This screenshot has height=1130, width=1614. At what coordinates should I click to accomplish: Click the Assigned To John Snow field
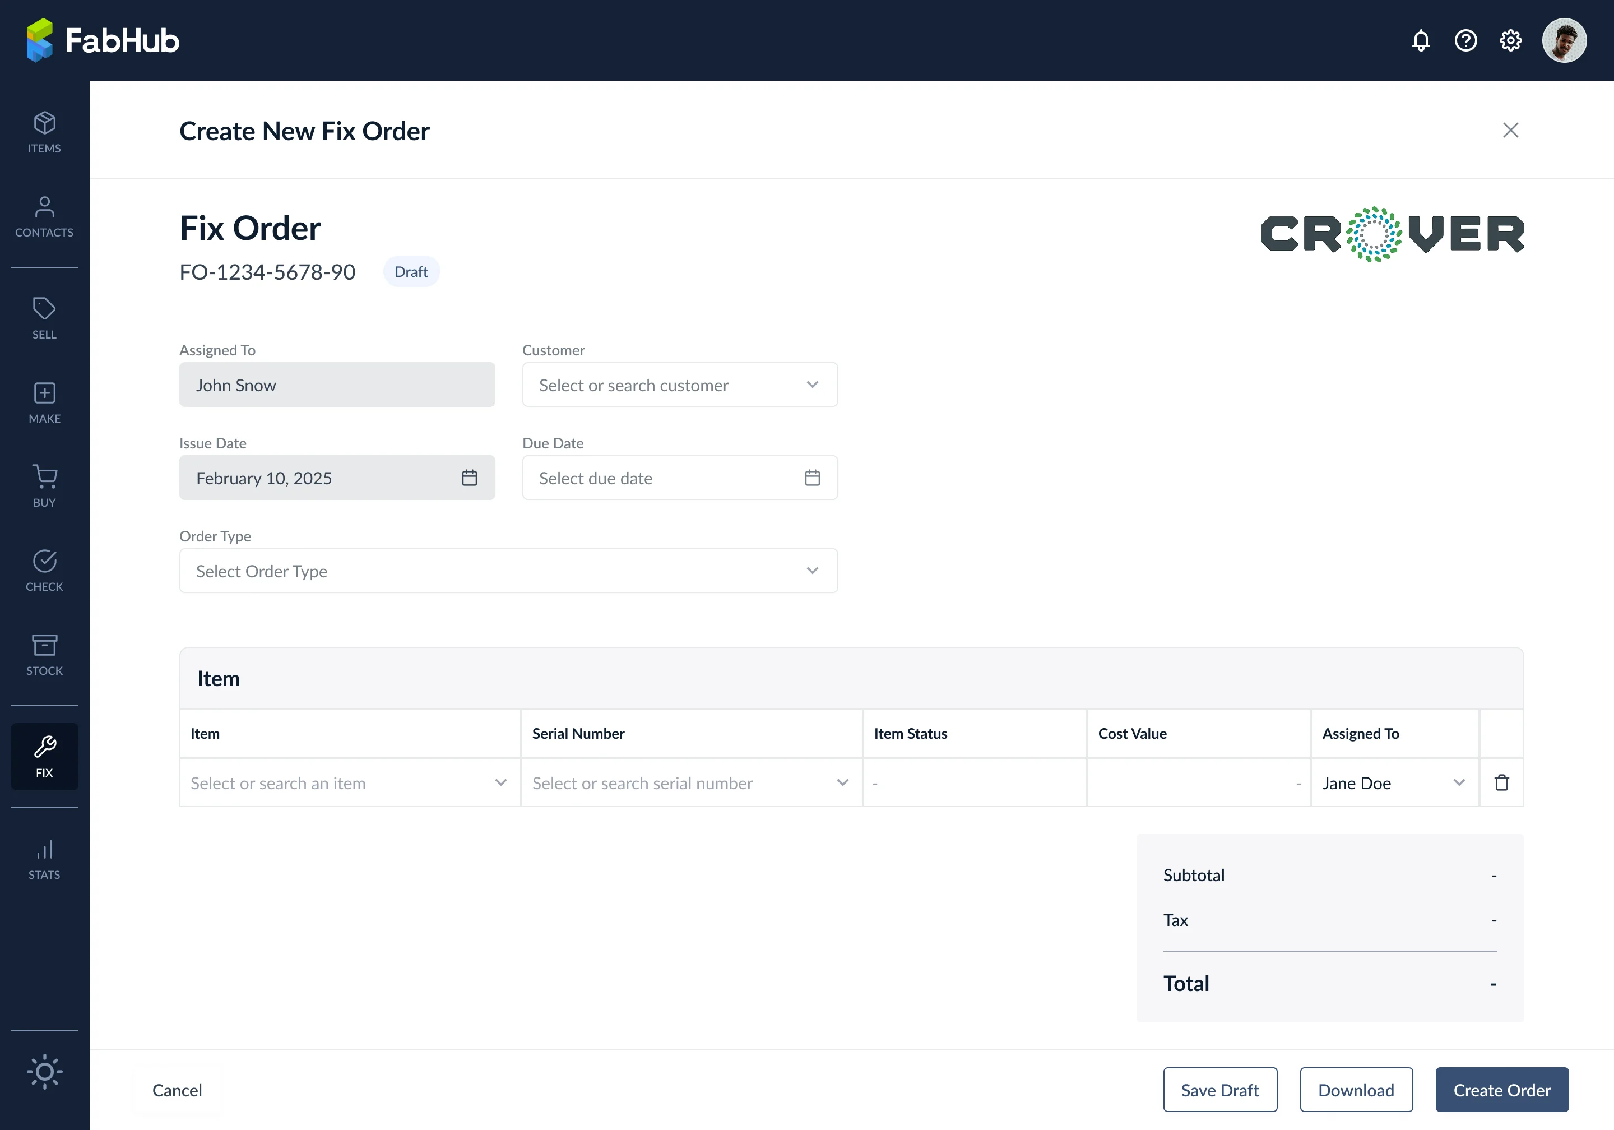coord(337,385)
